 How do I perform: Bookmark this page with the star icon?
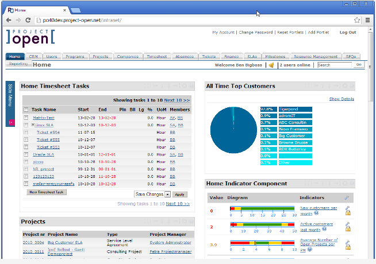(x=357, y=20)
